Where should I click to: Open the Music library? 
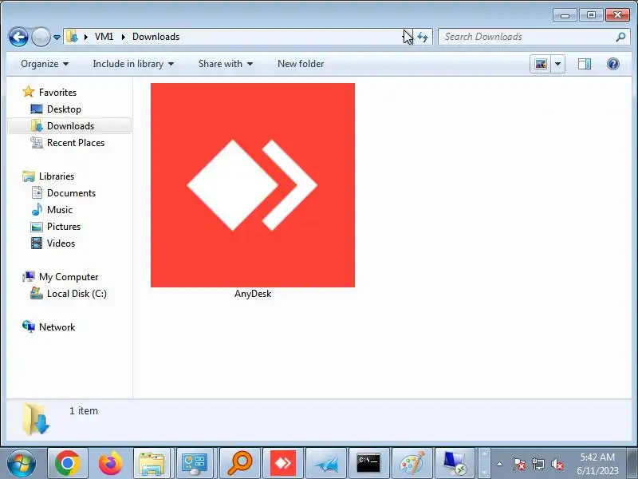60,210
